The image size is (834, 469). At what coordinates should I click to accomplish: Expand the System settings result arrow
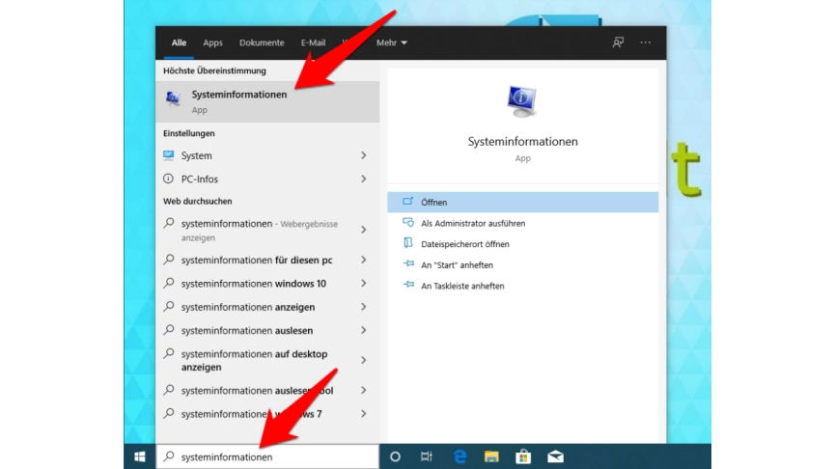point(364,155)
